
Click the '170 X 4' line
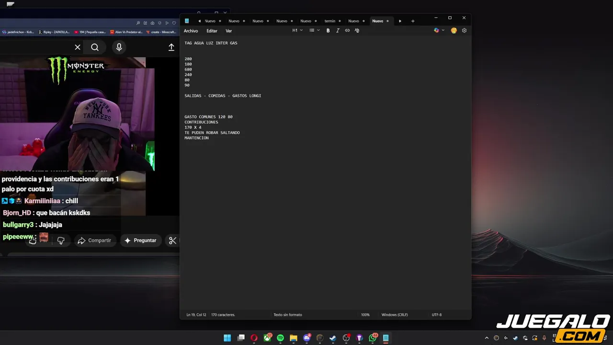pos(193,127)
